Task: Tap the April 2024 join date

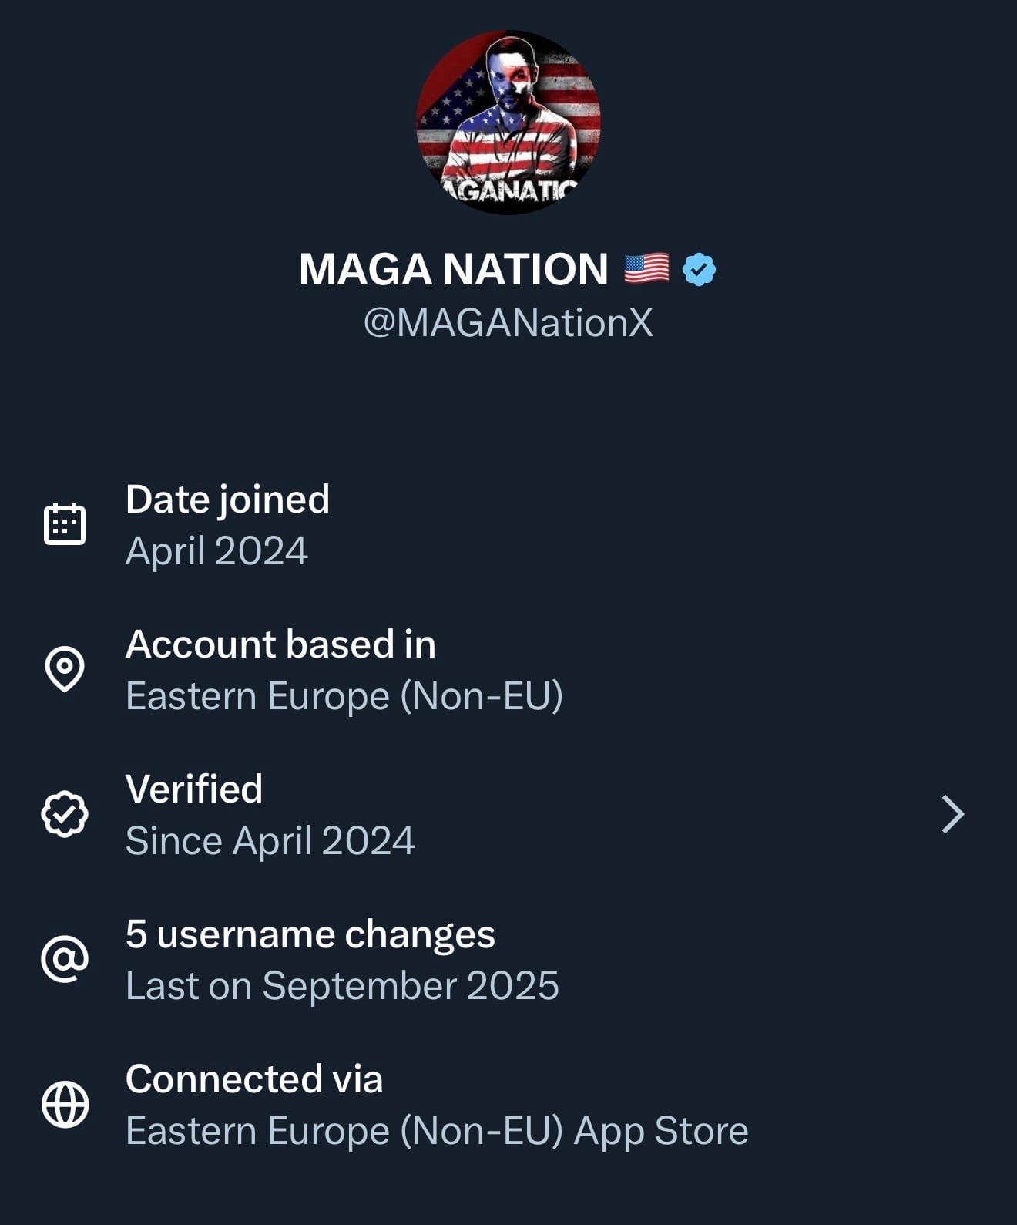Action: point(216,551)
